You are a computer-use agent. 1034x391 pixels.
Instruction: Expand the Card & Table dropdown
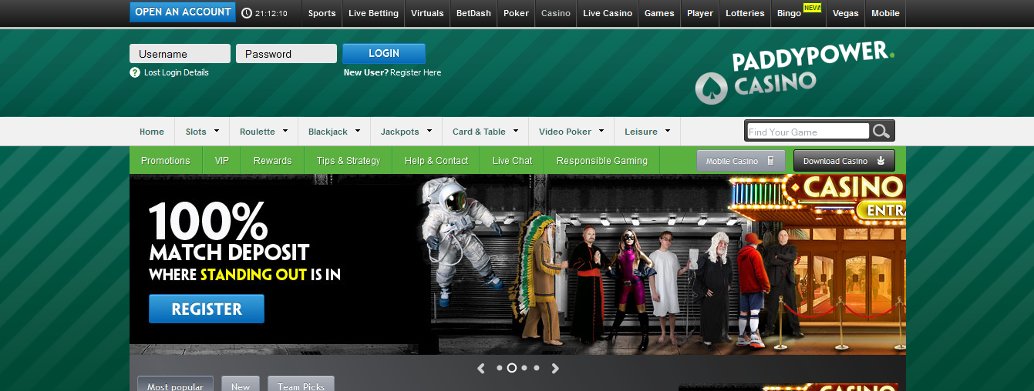pyautogui.click(x=486, y=132)
